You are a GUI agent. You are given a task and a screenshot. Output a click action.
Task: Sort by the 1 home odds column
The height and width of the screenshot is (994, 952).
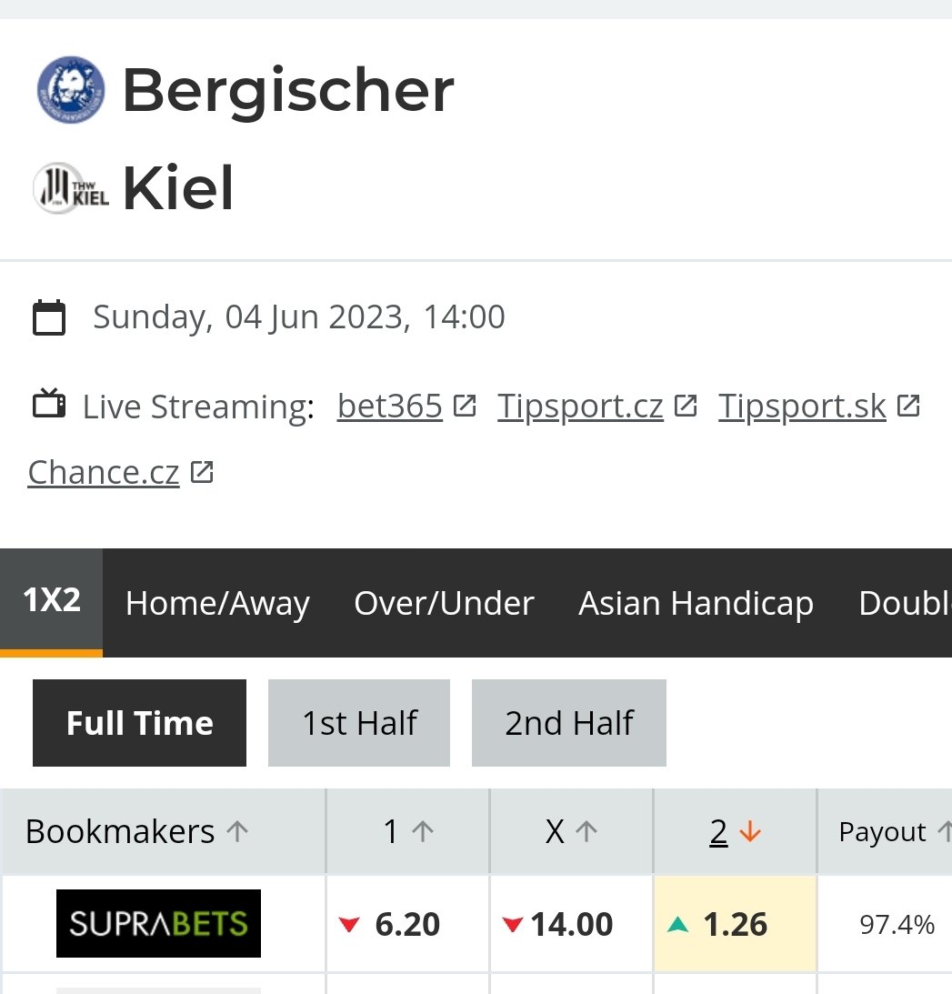pos(407,831)
